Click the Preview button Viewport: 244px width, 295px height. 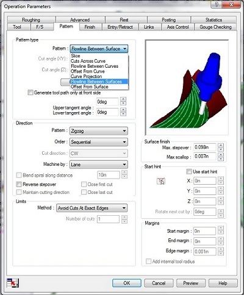pos(191,283)
